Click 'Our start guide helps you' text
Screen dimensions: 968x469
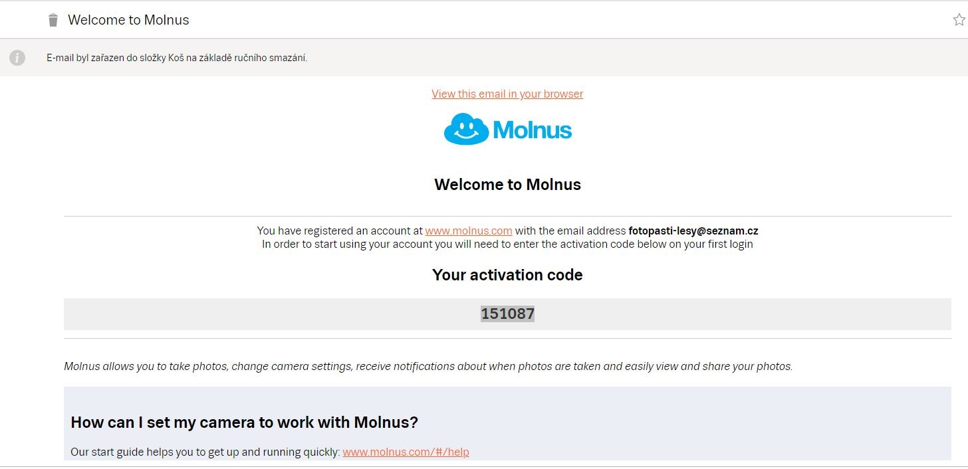pyautogui.click(x=205, y=452)
